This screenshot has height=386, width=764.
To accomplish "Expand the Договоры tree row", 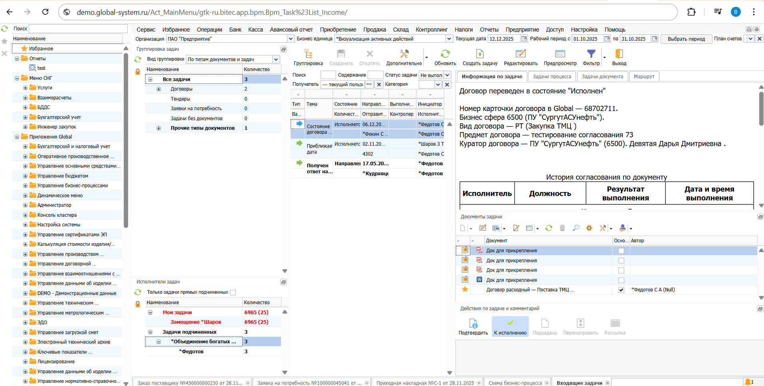I will click(x=158, y=89).
